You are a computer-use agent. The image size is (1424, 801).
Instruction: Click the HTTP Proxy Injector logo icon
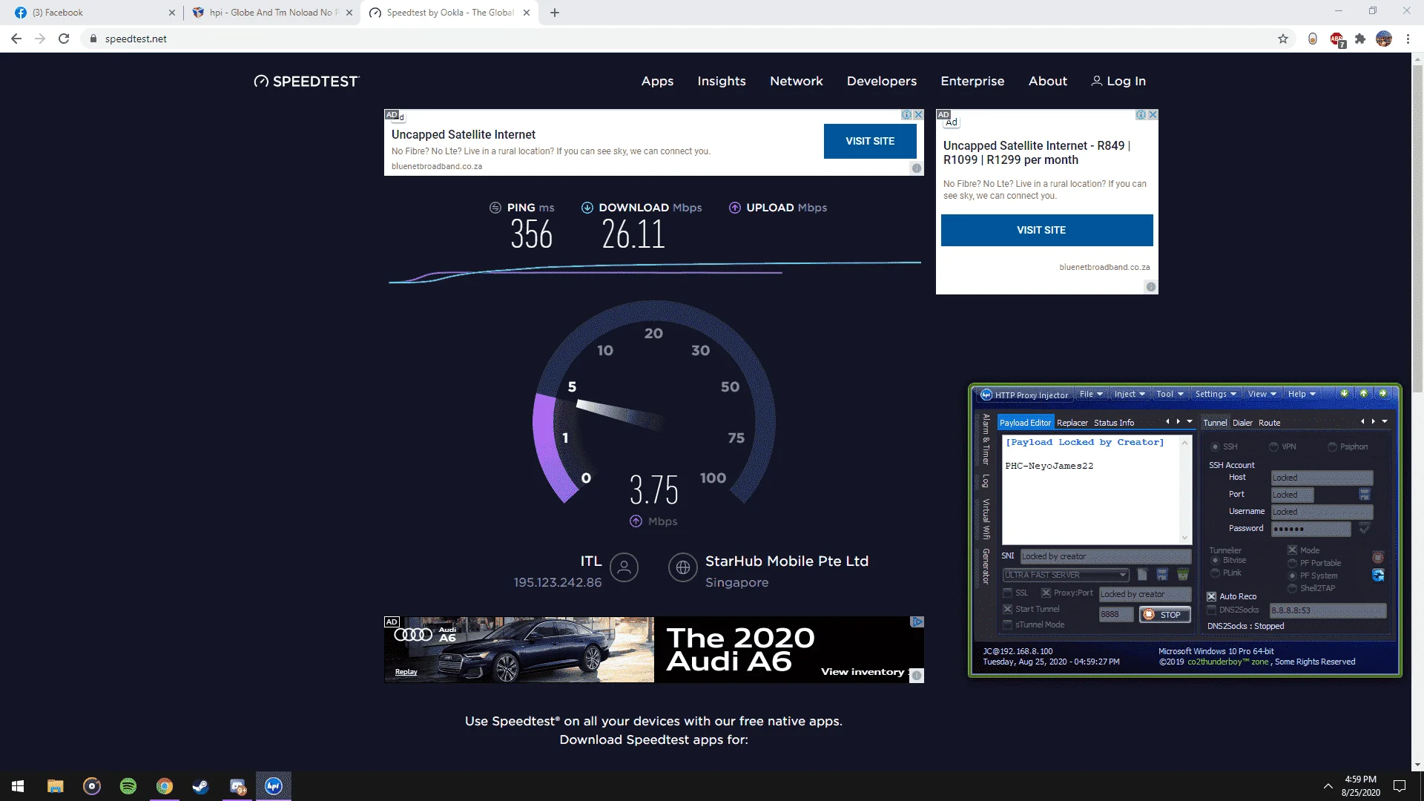986,395
